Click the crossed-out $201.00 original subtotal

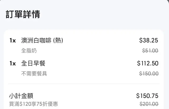[x=149, y=104]
